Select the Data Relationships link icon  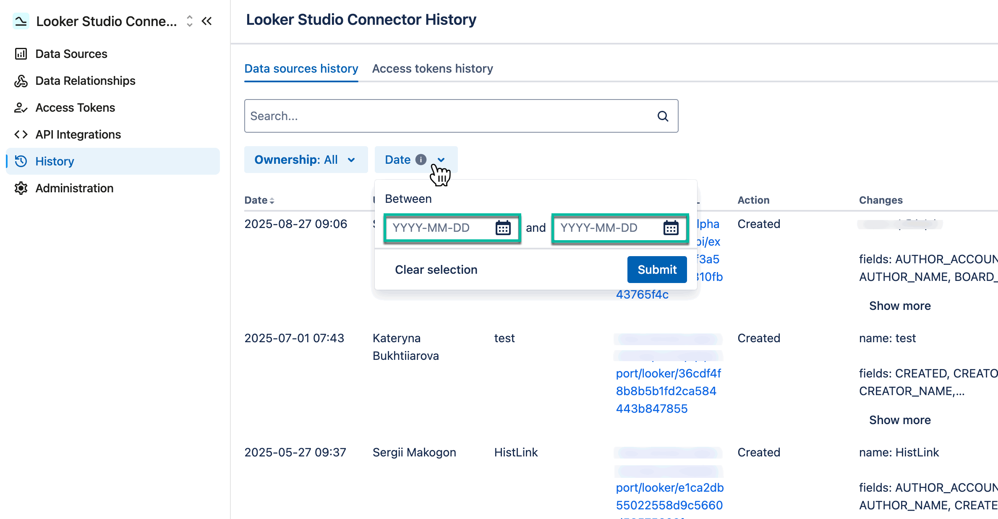pos(21,81)
